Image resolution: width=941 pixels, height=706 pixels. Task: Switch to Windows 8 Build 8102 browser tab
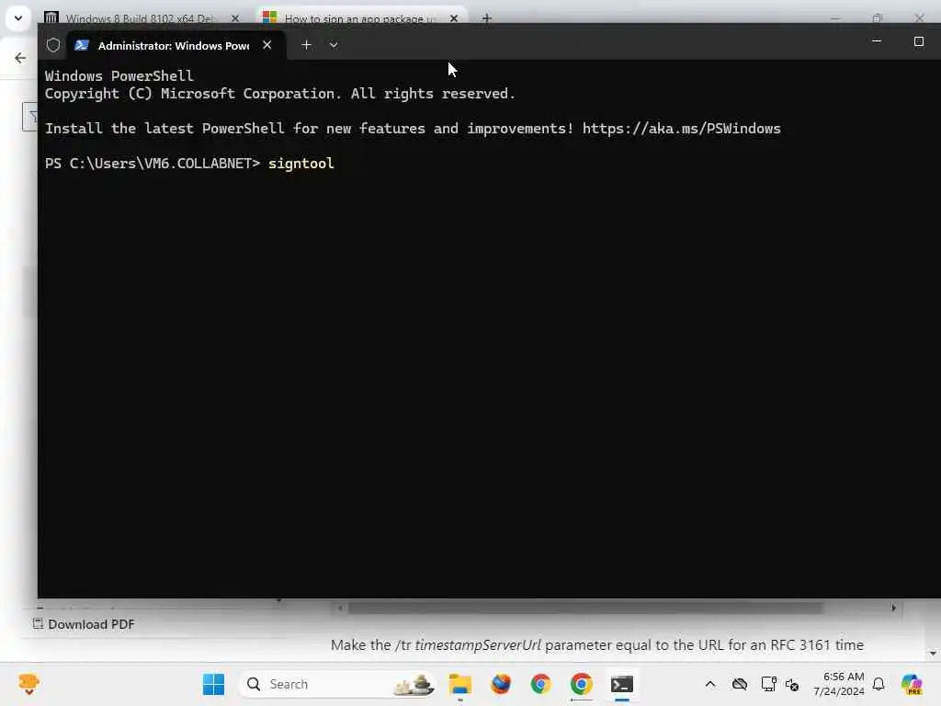coord(140,18)
